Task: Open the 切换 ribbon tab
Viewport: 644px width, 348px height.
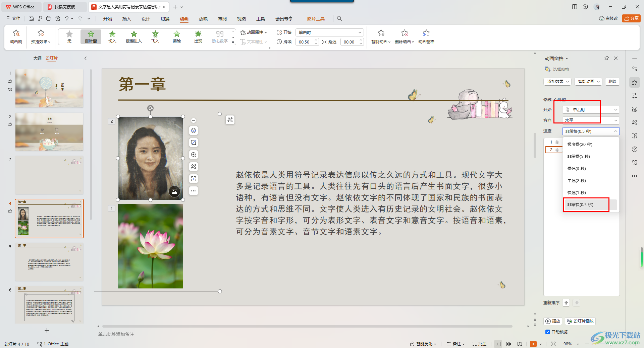Action: (165, 19)
